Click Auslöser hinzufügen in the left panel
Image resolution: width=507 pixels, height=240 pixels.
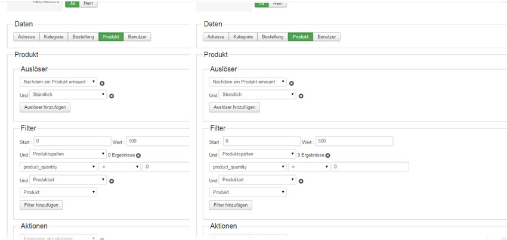45,108
